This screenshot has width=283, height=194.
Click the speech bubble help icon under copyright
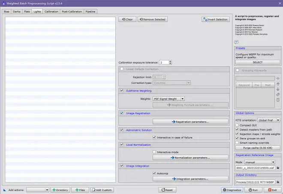click(x=236, y=42)
